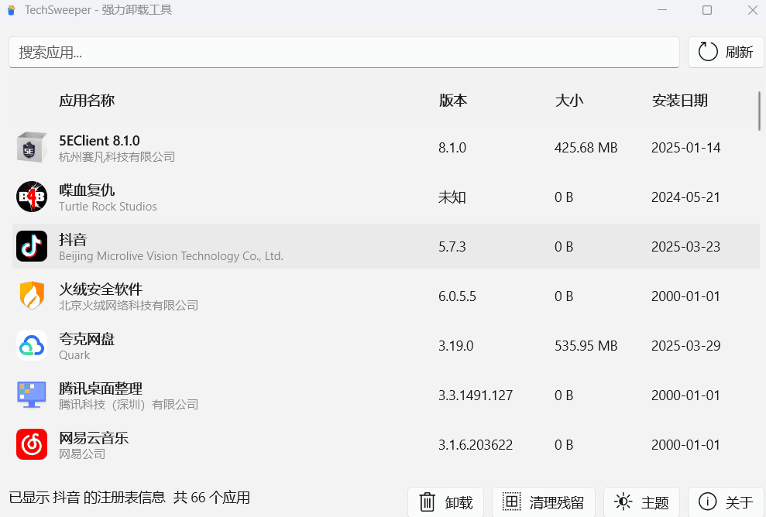Click install date 2025-03-23
The image size is (766, 517).
[x=686, y=247]
